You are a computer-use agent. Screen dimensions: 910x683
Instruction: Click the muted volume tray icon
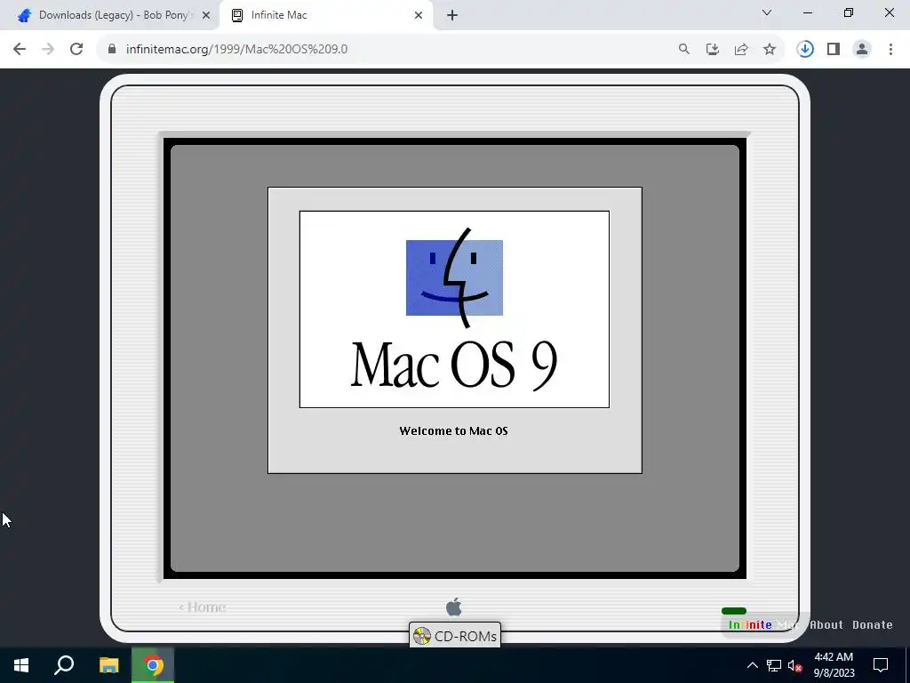point(795,665)
